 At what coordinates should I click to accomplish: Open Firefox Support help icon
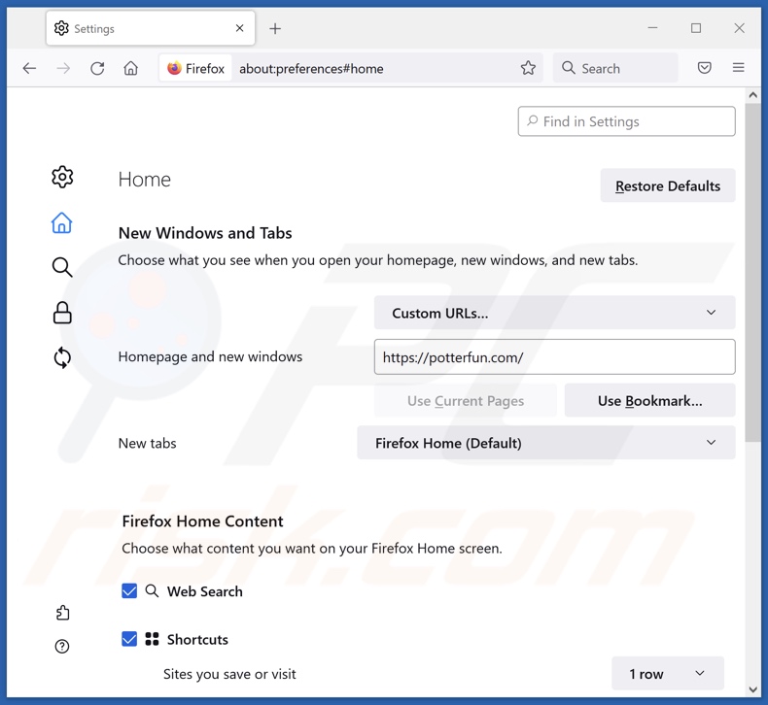(x=62, y=647)
